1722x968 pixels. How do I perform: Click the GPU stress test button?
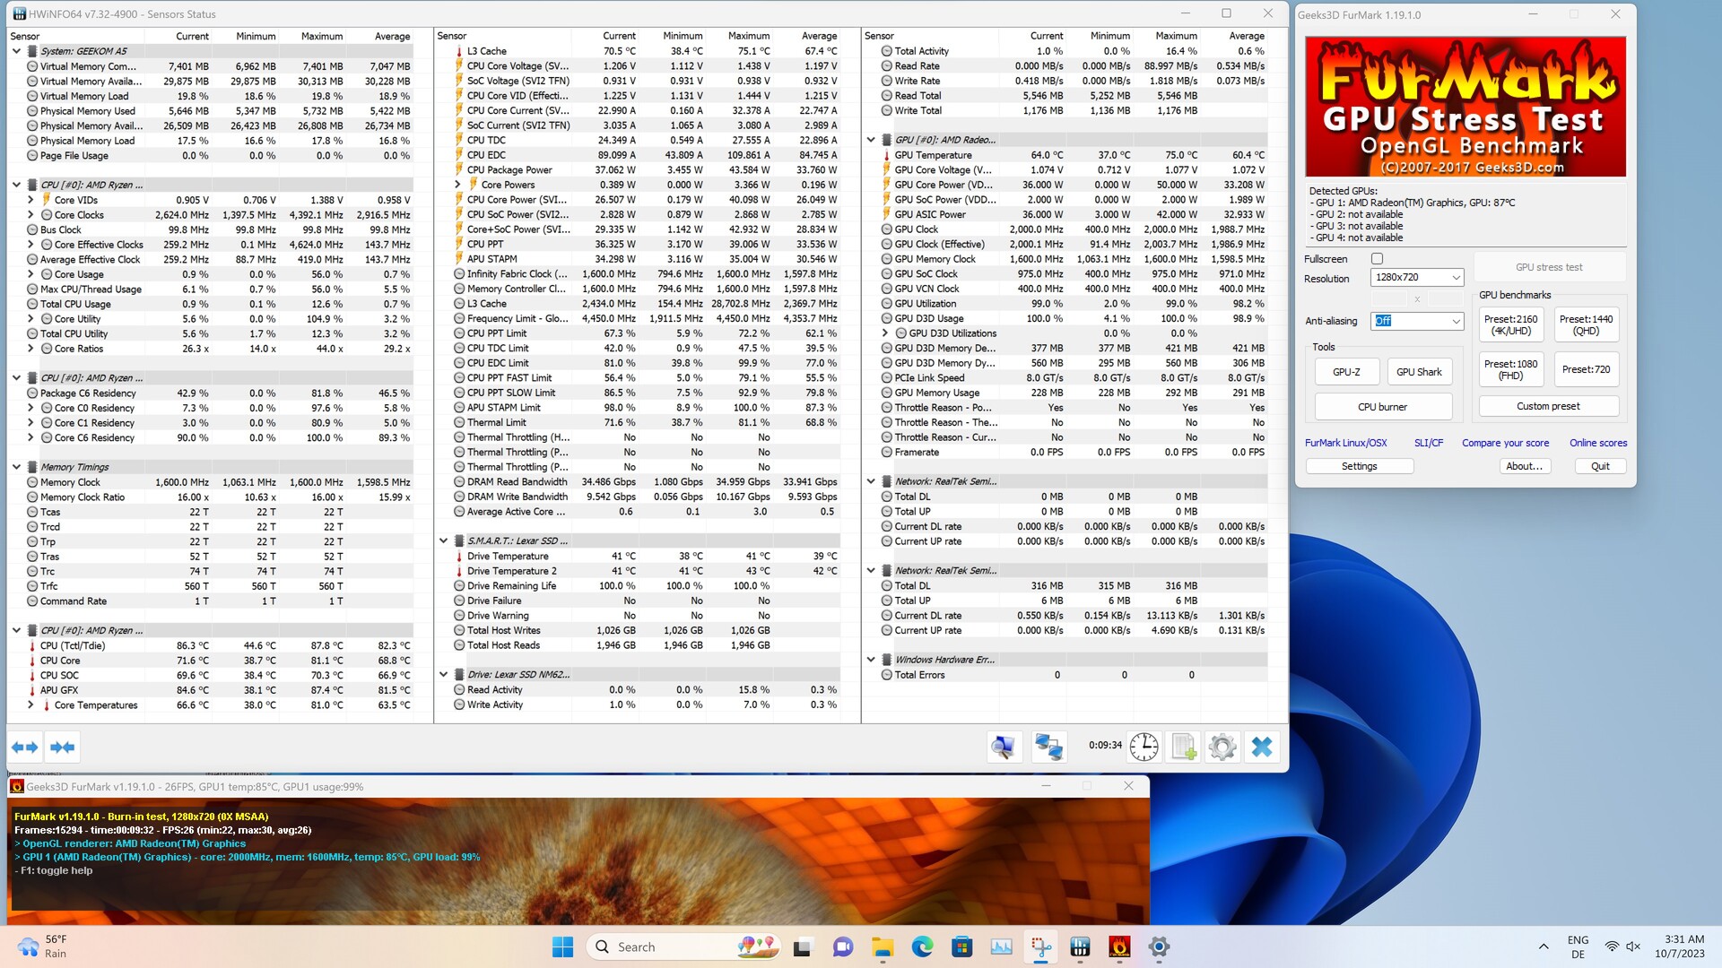[1549, 267]
